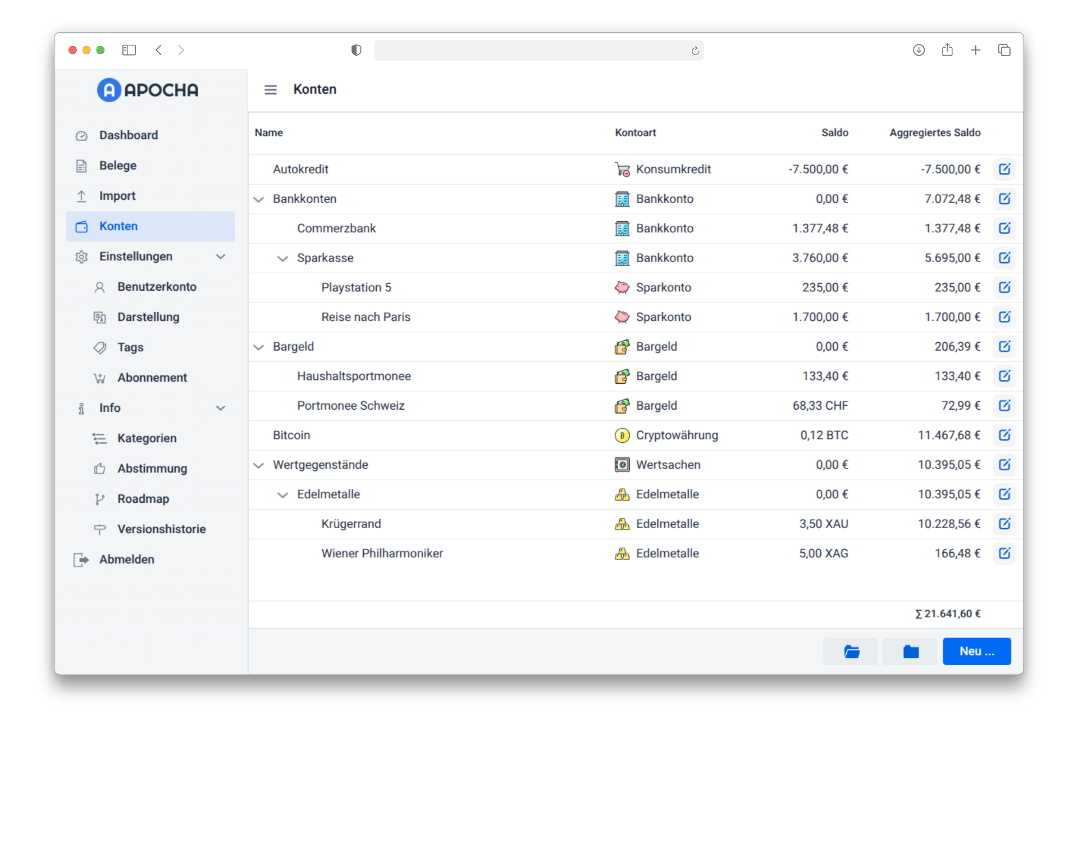Viewport: 1078px width, 862px height.
Task: Click the Apocha logo
Action: tap(148, 90)
